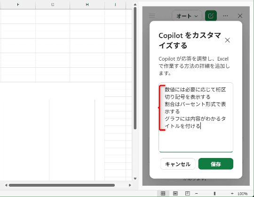This screenshot has height=197, width=254.
Task: Click the horizontal scrollbar right arrow
Action: 130,185
